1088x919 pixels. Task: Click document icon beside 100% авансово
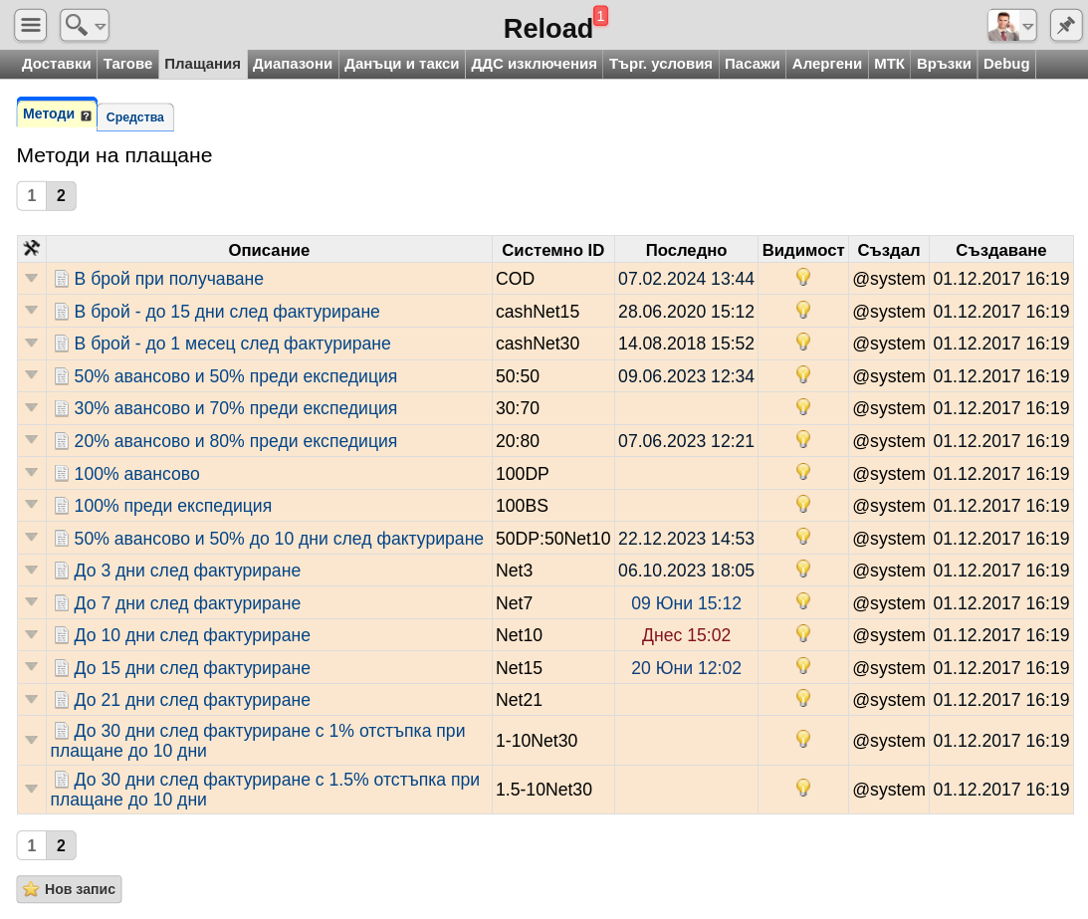tap(62, 474)
